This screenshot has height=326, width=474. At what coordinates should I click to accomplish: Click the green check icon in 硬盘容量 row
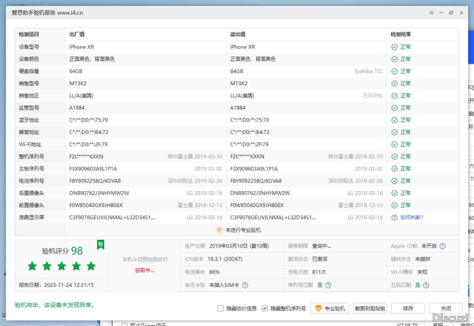(x=395, y=71)
